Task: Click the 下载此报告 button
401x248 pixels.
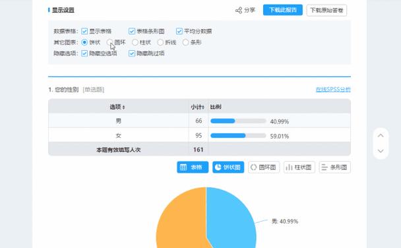Action: pos(282,10)
